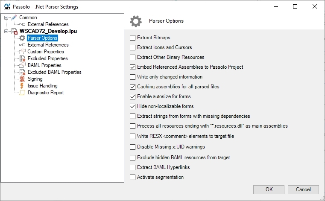Check Activate segmentation
Screen dimensions: 325x201
tap(132, 177)
